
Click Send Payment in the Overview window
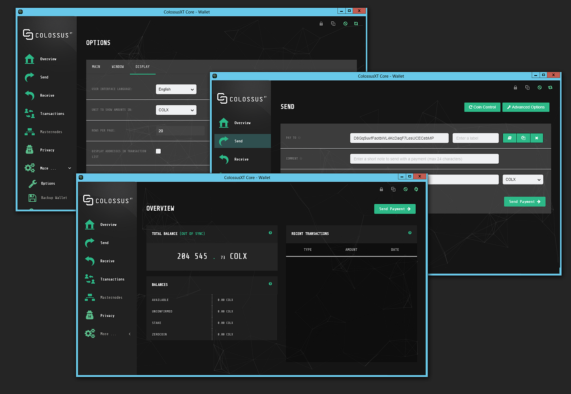(395, 209)
